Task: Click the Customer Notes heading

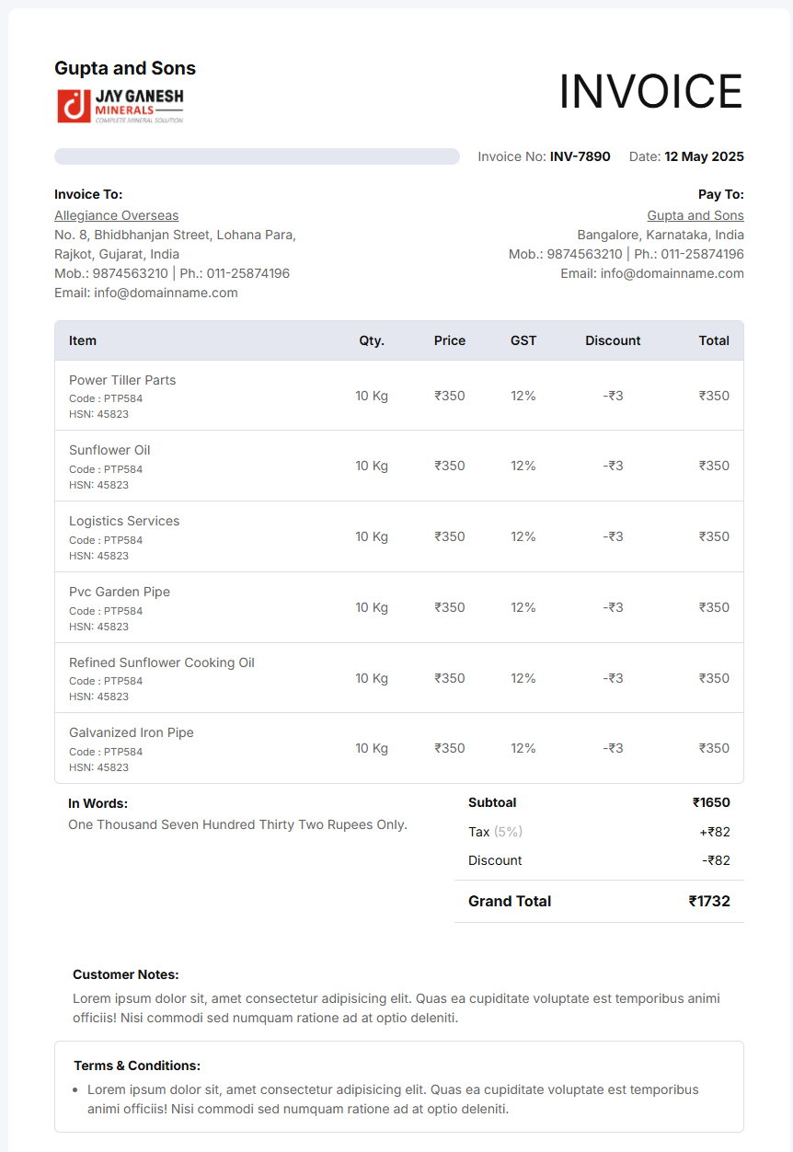Action: pyautogui.click(x=126, y=974)
